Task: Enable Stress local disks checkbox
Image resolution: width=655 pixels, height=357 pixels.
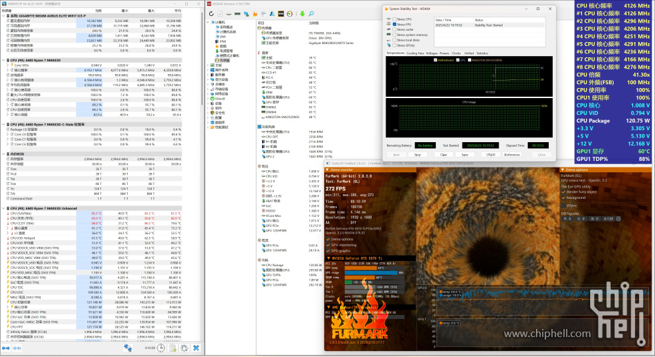Action: click(394, 40)
